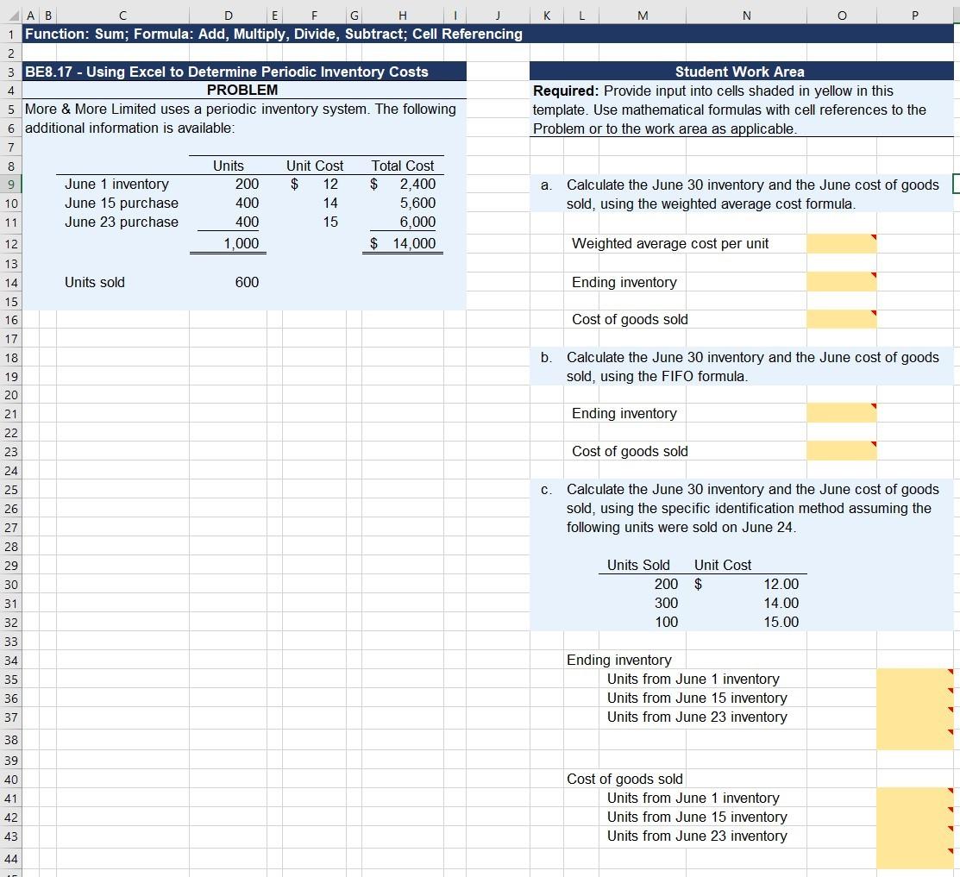Select column D header
Viewport: 960px width, 877px height.
tap(229, 16)
